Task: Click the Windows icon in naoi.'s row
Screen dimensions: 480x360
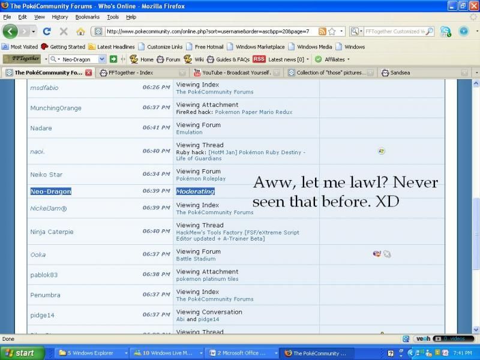Action: click(382, 151)
